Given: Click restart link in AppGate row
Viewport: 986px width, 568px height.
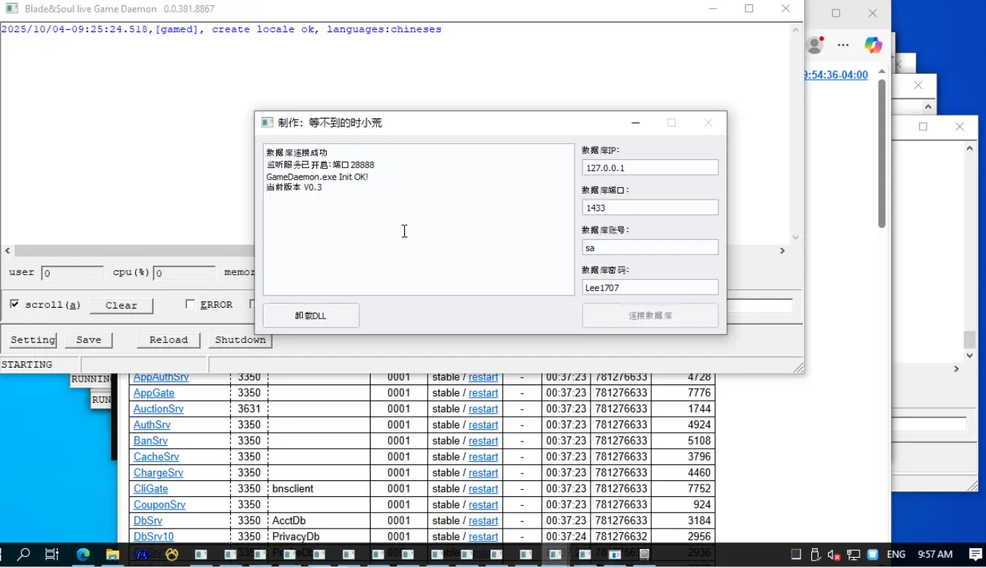Looking at the screenshot, I should click(483, 393).
